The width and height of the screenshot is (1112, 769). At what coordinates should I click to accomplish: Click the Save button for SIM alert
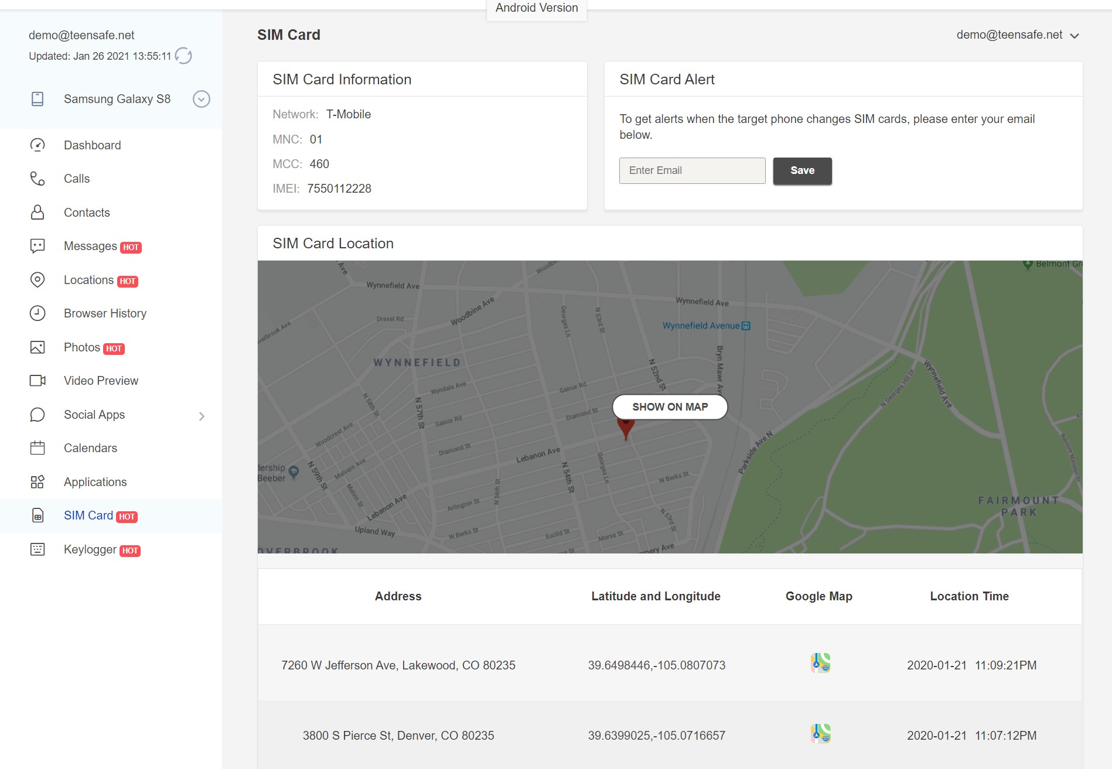point(803,170)
